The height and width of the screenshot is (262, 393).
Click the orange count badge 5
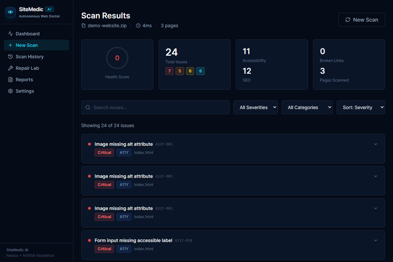pyautogui.click(x=180, y=71)
